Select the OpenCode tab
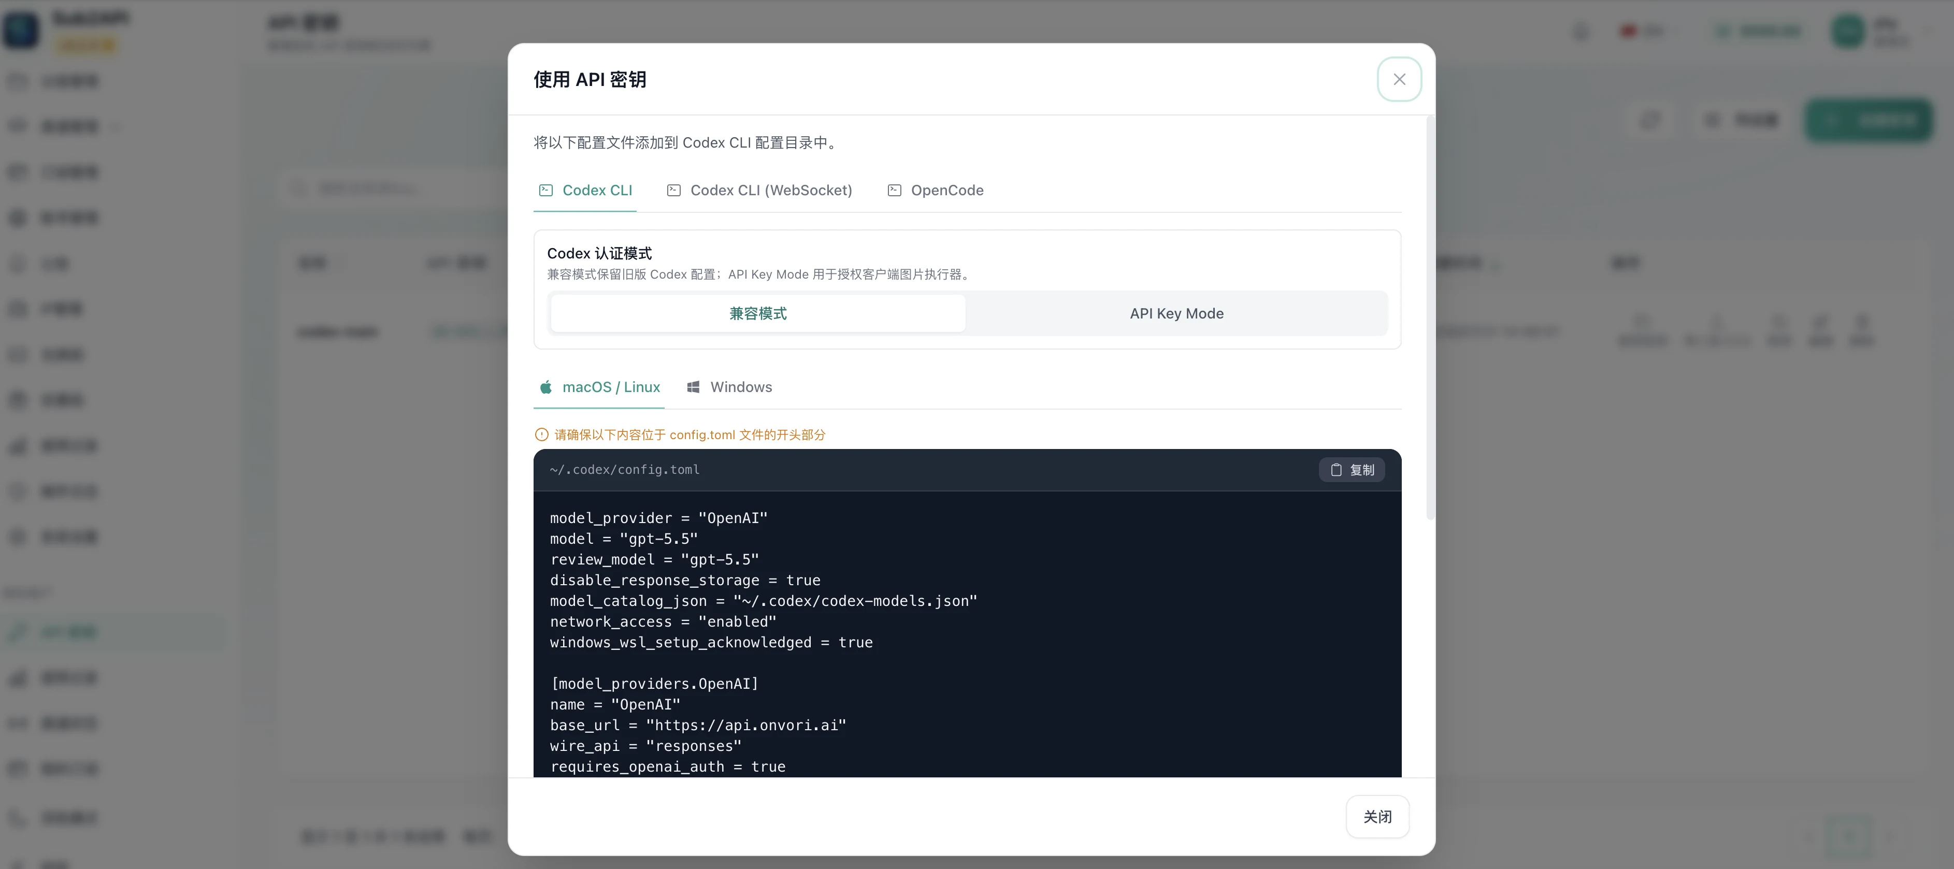Viewport: 1954px width, 869px height. tap(935, 191)
